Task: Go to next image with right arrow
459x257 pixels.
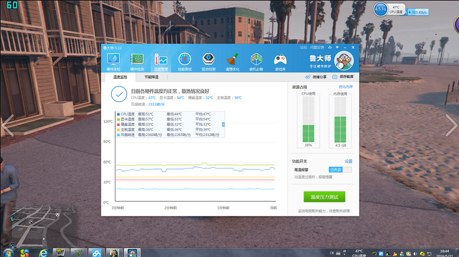Action: click(451, 125)
